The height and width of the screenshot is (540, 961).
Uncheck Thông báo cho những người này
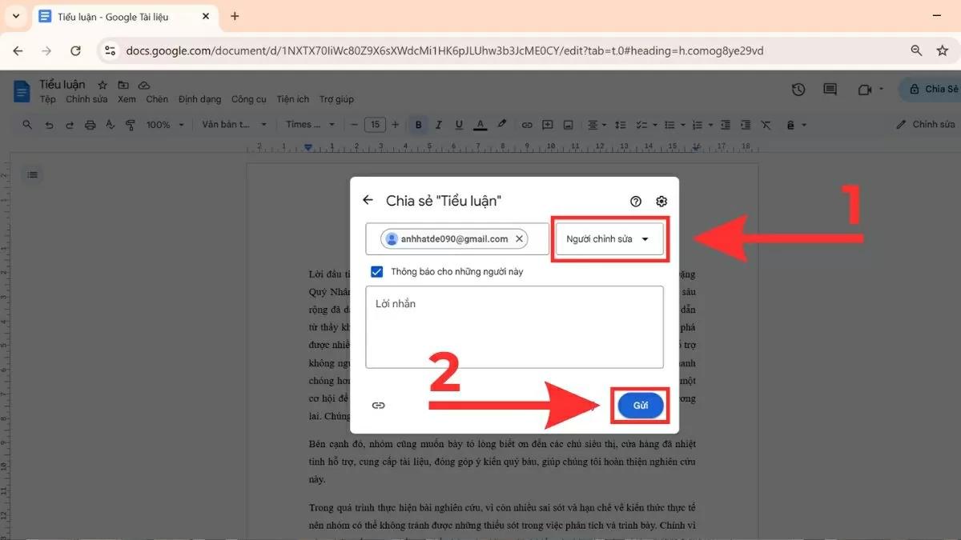click(x=376, y=271)
